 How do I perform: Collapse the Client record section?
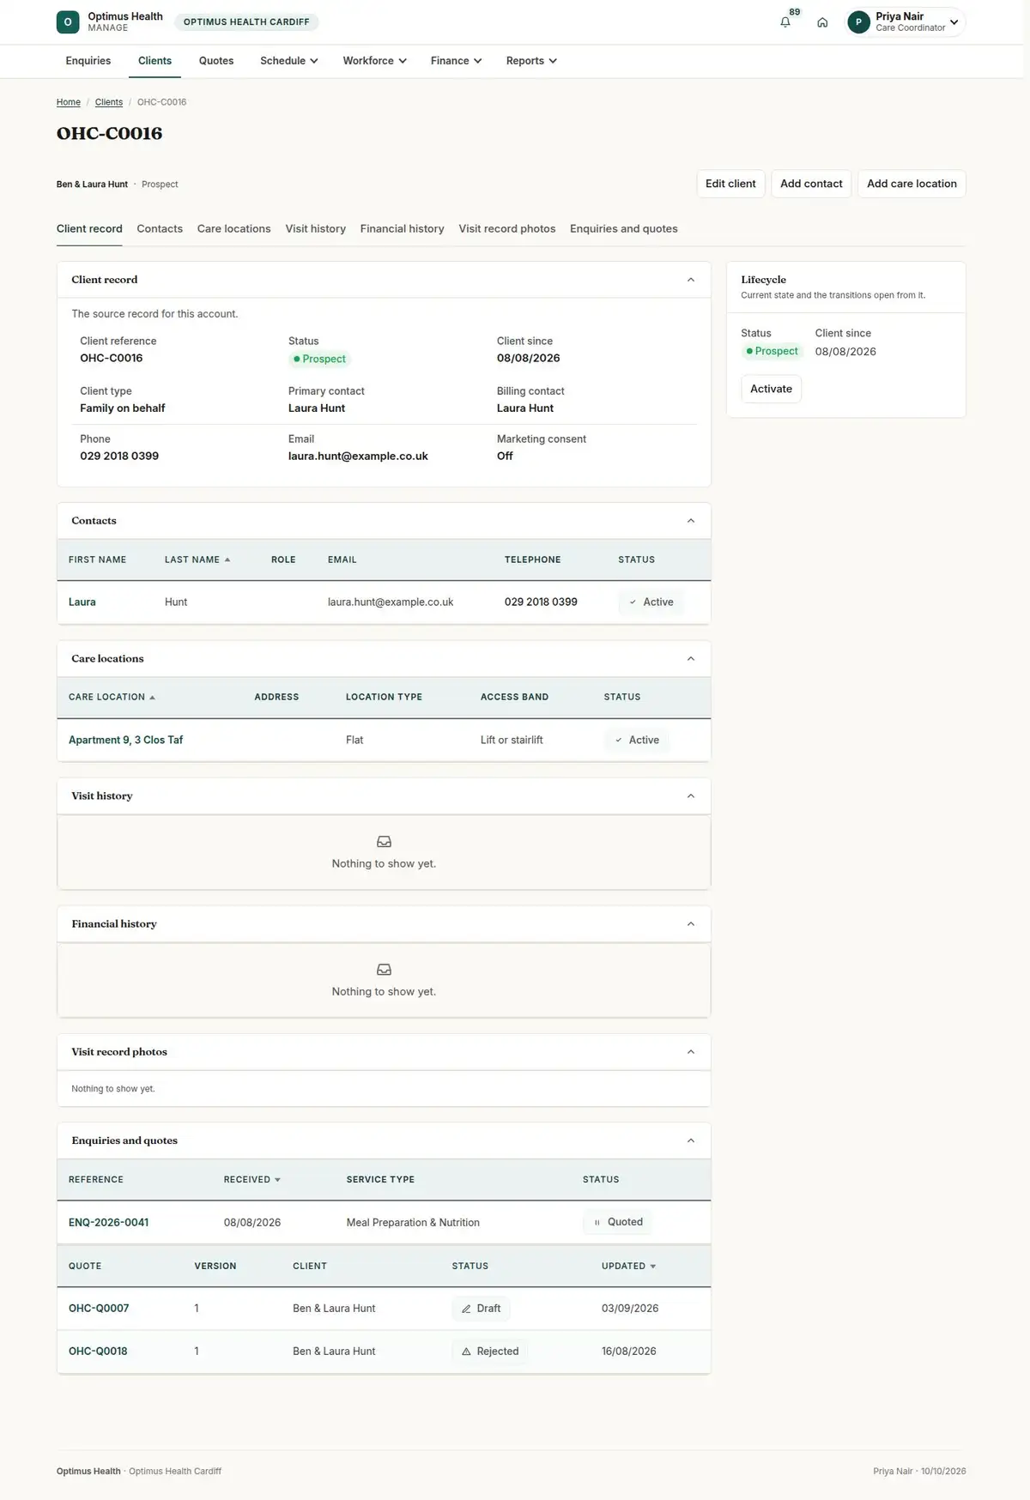pos(691,280)
